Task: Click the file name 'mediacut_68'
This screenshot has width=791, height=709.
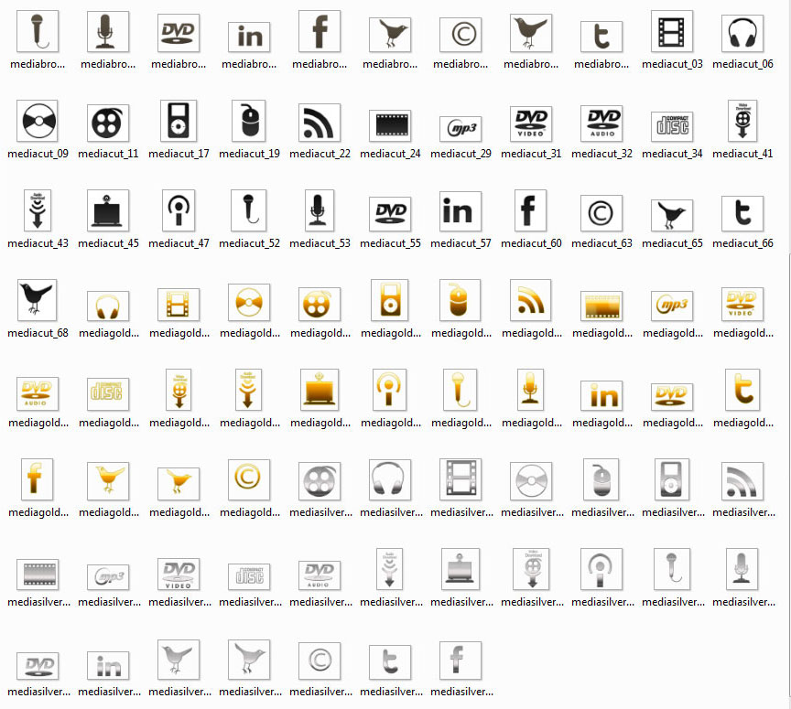Action: [x=38, y=333]
